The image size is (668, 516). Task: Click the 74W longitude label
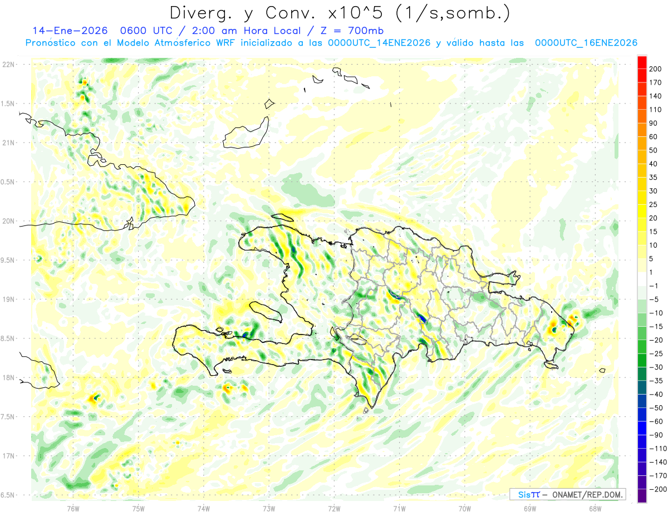click(x=204, y=508)
